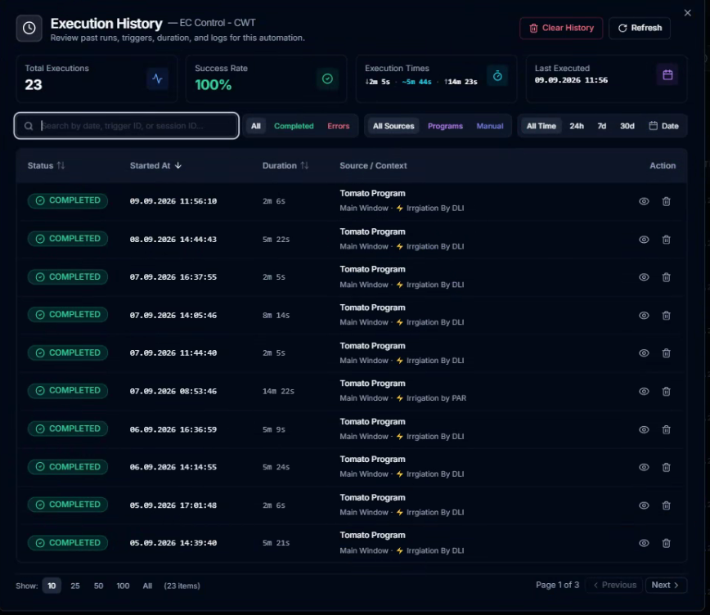The image size is (710, 615).
Task: Click the Clear History button
Action: point(561,28)
